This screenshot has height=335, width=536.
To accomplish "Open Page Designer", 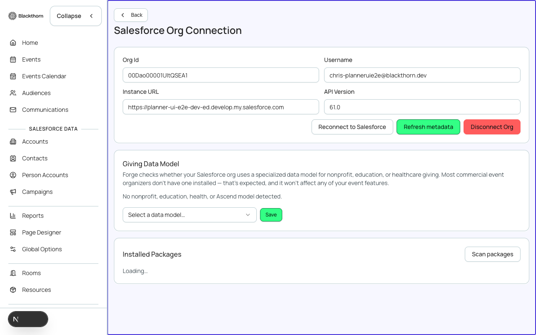I will pos(53,232).
